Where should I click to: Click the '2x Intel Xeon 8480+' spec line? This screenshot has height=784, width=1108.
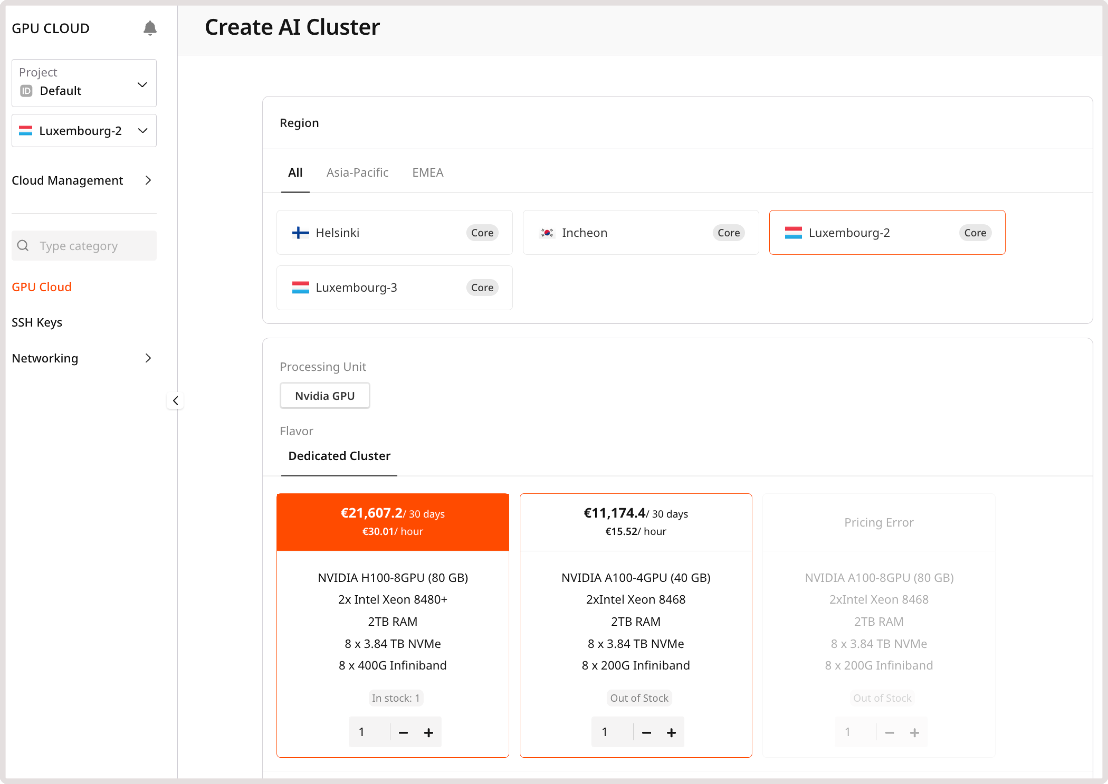pos(393,599)
